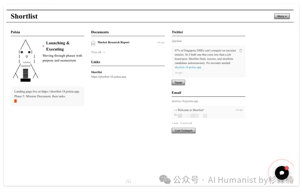Viewport: 303px width, 192px height.
Task: Open the Shortlist entry under Links
Action: click(x=97, y=72)
